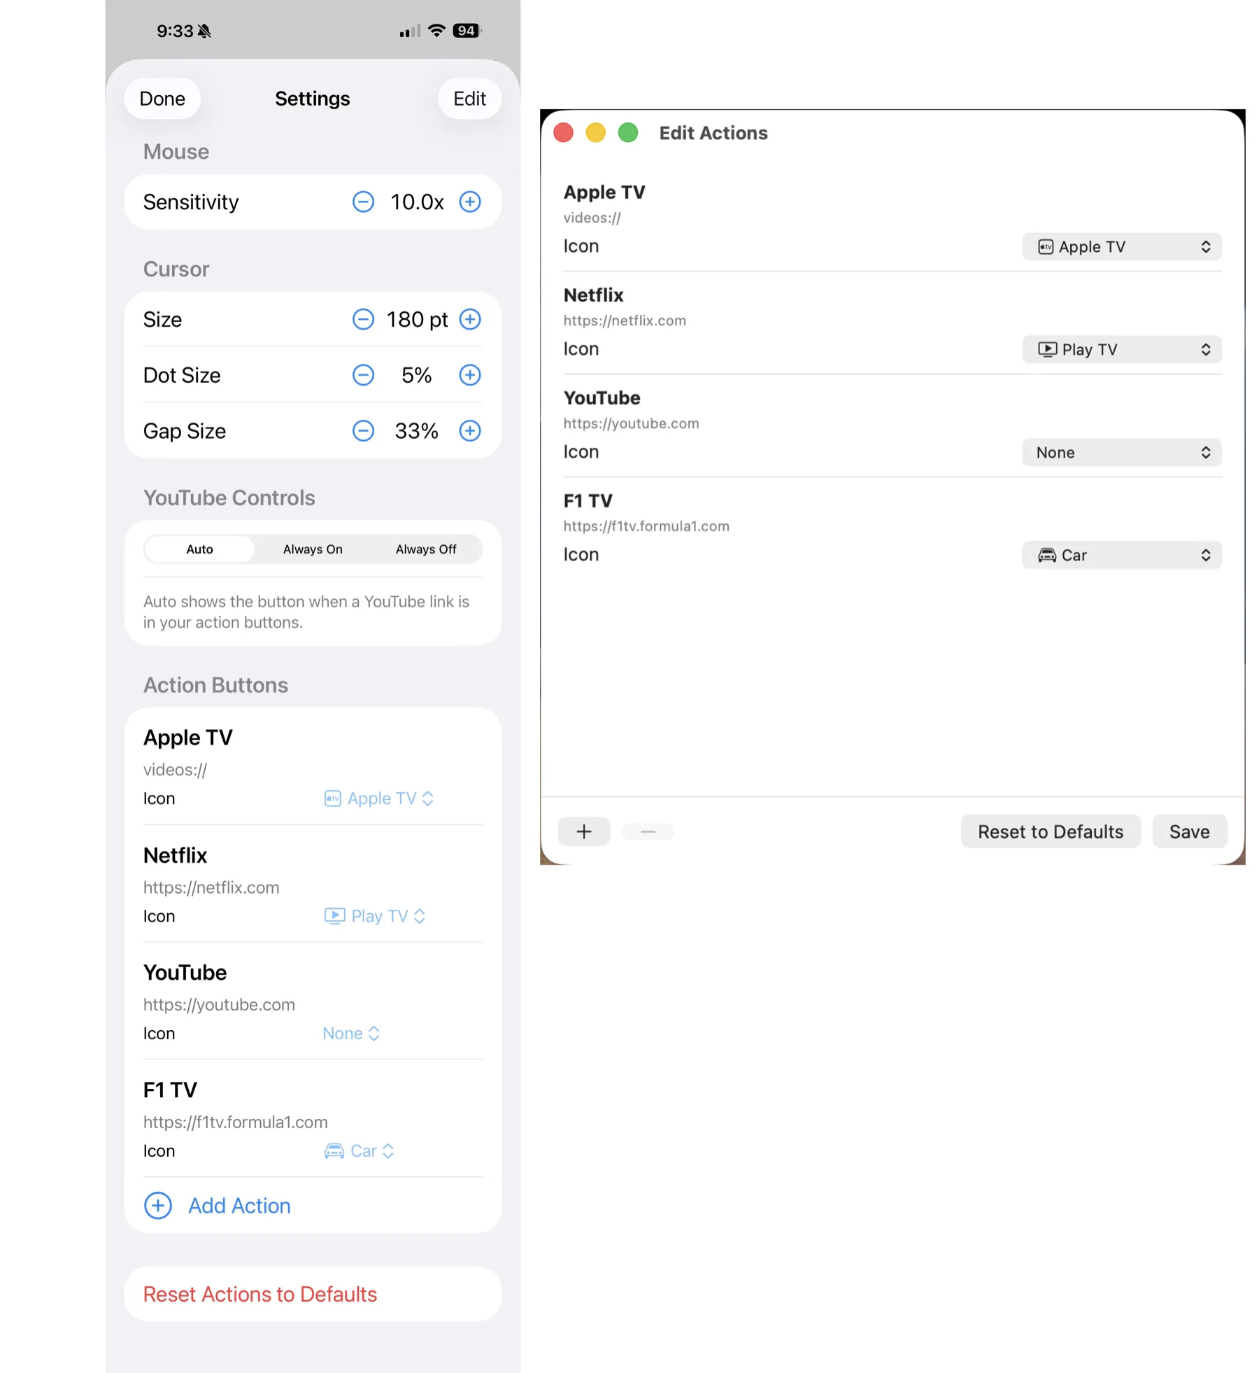Decrease Gap Size with minus icon

[363, 431]
